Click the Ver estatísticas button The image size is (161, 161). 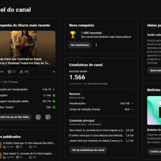coord(80,45)
